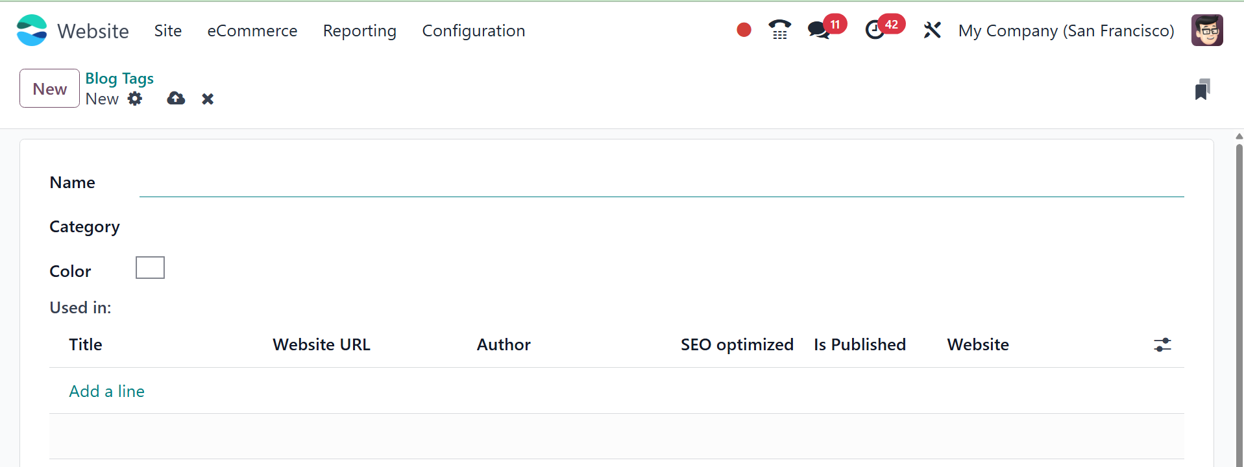
Task: Open optional columns settings toggle
Action: pos(1162,344)
